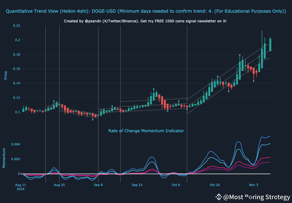This screenshot has width=292, height=203.
Task: Click the 0.004 momentum axis tick
Action: pyautogui.click(x=16, y=144)
